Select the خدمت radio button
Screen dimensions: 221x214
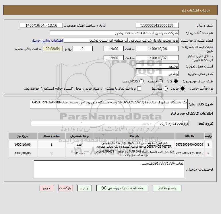click(161, 81)
